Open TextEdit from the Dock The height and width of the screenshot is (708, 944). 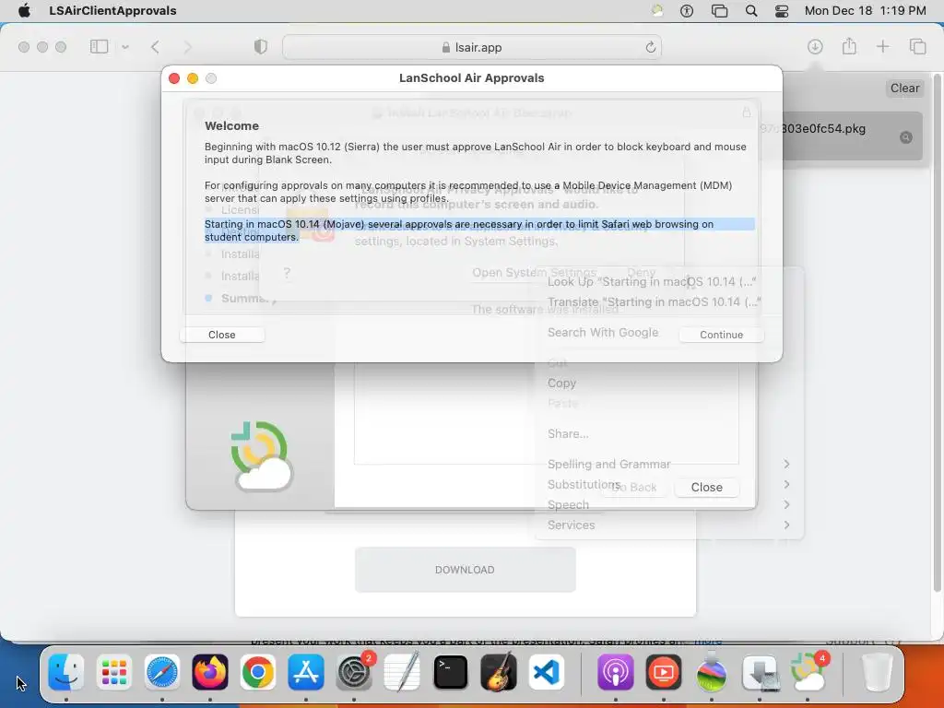point(402,672)
